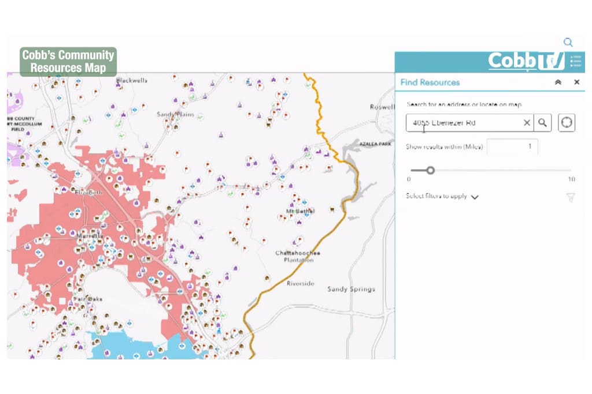592x394 pixels.
Task: Collapse the Find Resources panel
Action: click(x=558, y=82)
